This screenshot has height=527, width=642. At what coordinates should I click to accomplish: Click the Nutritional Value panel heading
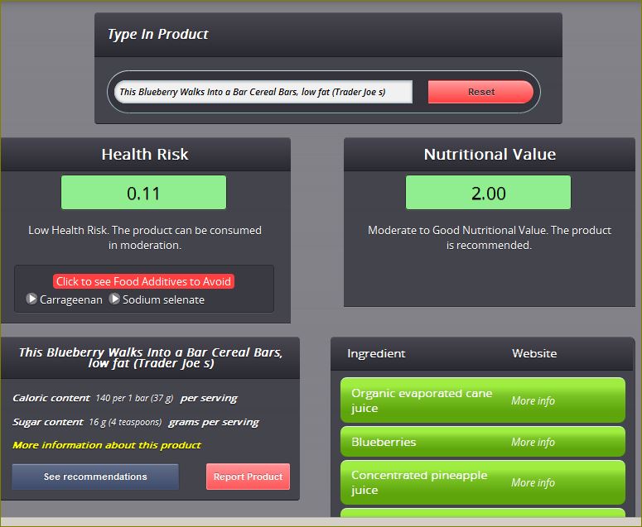tap(490, 154)
